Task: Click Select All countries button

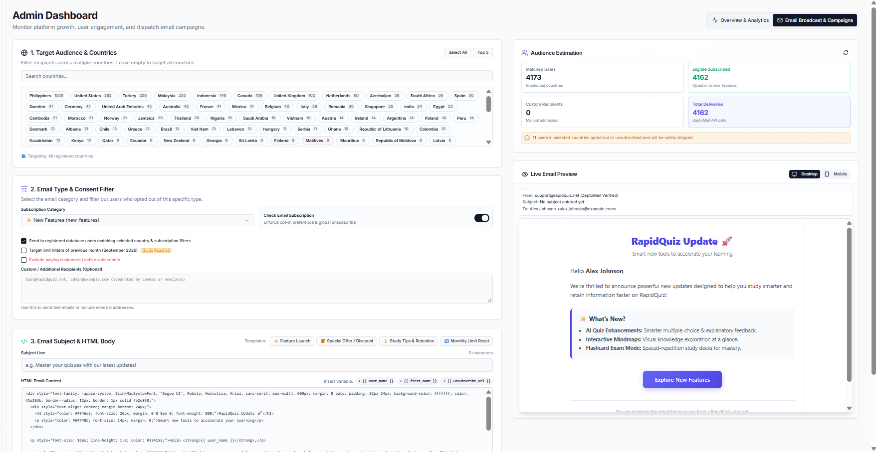Action: [457, 52]
